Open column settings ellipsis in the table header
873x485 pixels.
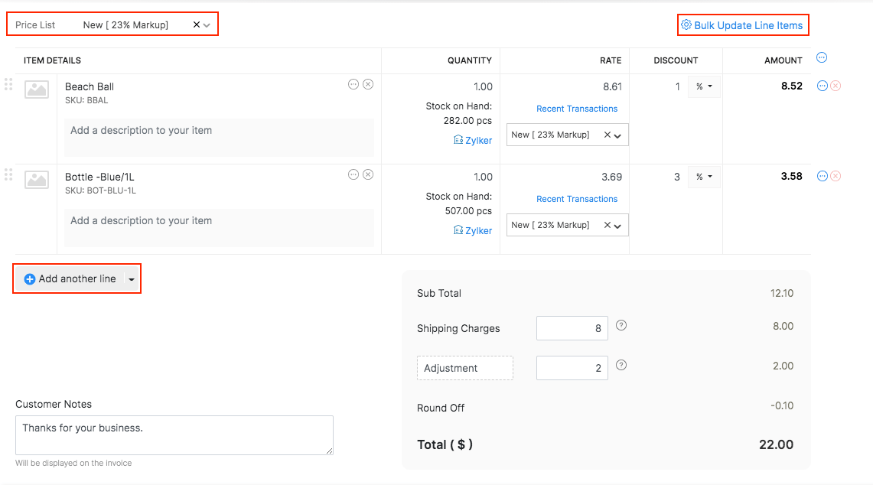(x=822, y=57)
